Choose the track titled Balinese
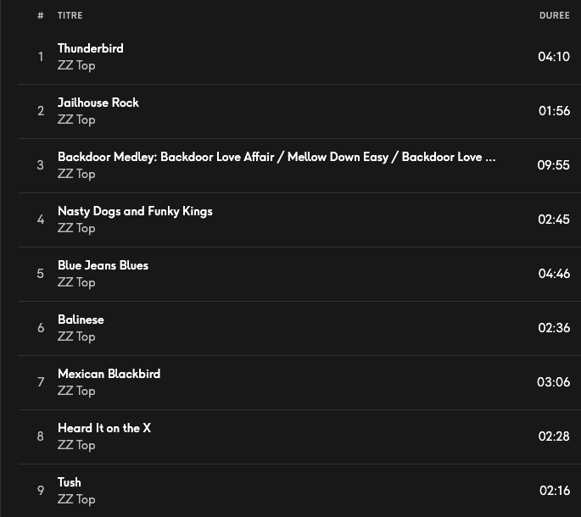The width and height of the screenshot is (581, 517). point(81,320)
